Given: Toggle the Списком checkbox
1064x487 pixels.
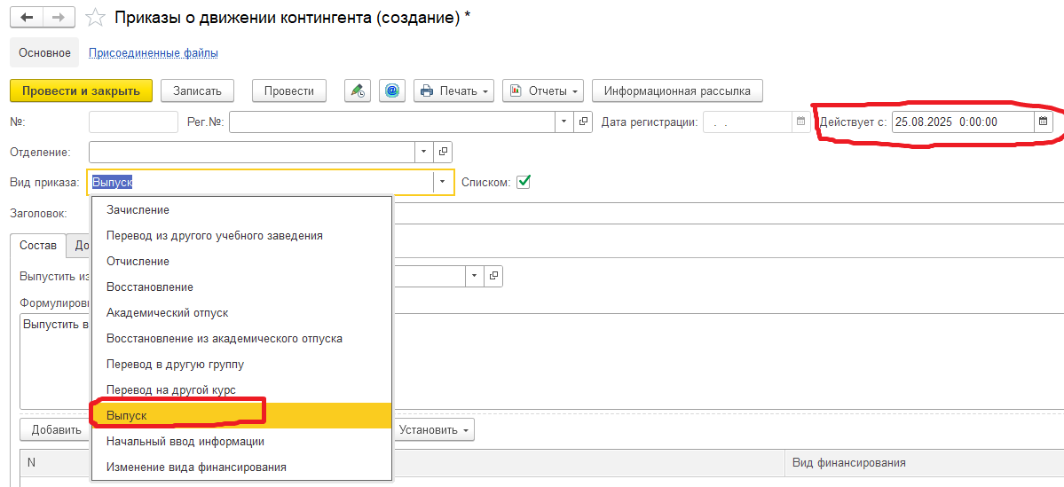Looking at the screenshot, I should point(524,182).
